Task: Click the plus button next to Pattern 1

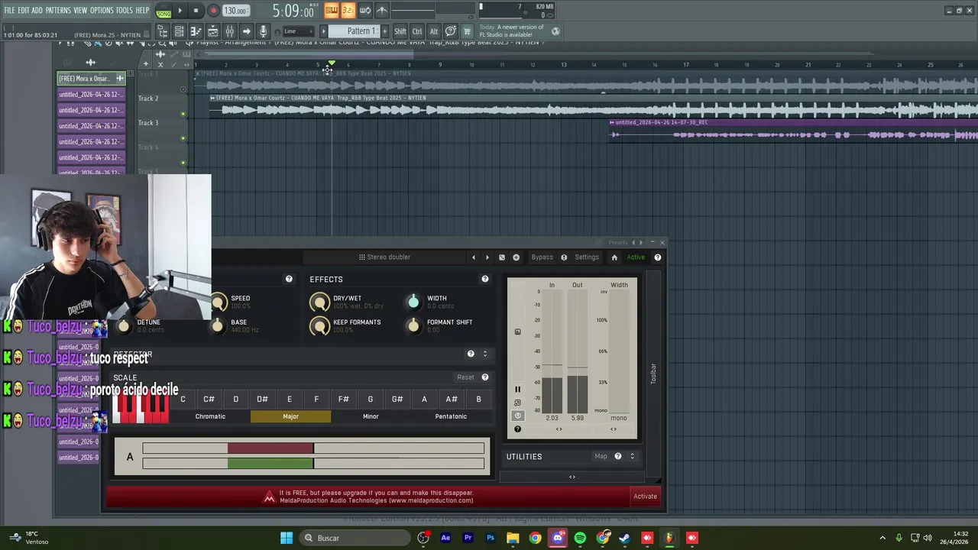Action: pyautogui.click(x=384, y=31)
